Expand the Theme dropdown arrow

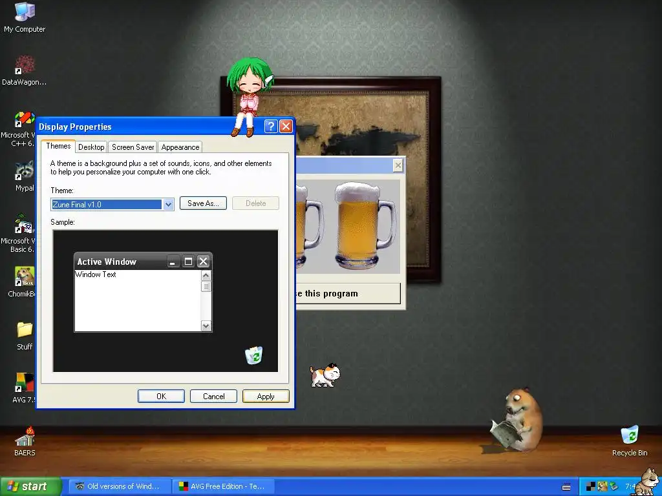(168, 205)
